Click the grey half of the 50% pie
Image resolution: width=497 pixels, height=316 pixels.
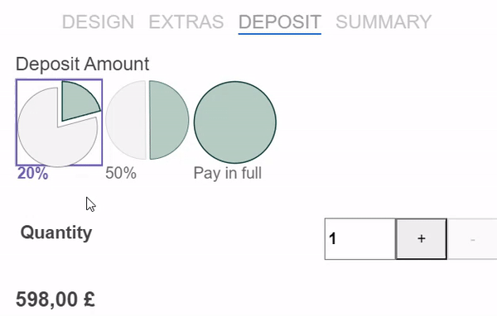point(126,120)
